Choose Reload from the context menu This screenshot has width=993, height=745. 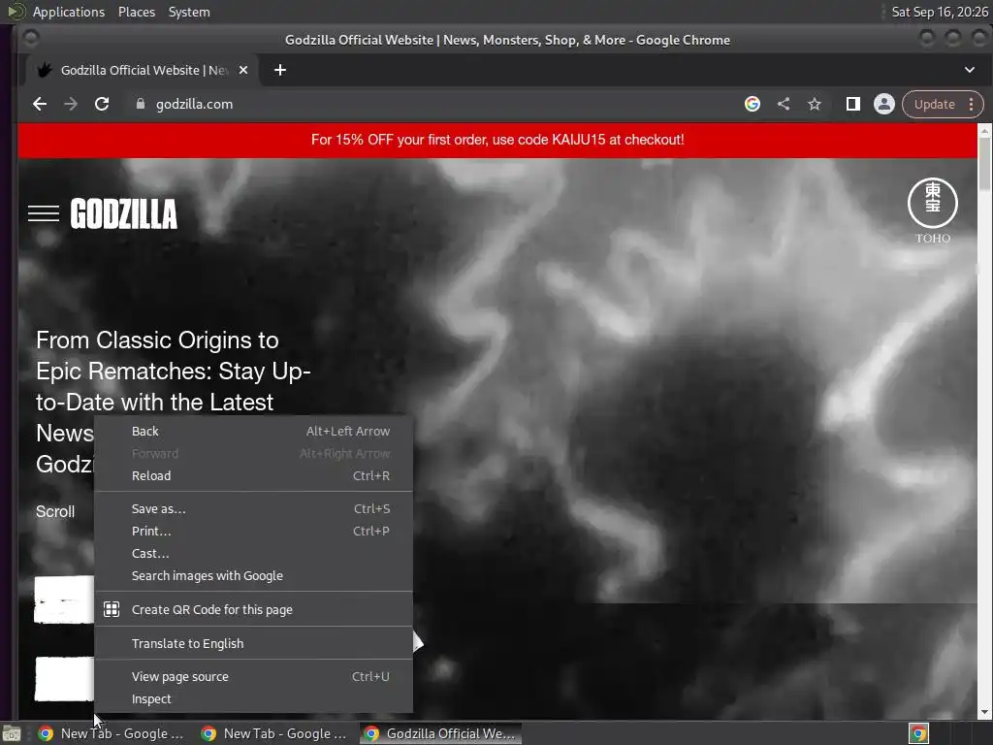253,475
